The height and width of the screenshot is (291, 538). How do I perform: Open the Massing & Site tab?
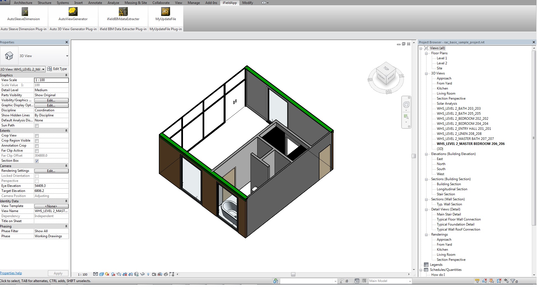pyautogui.click(x=136, y=3)
